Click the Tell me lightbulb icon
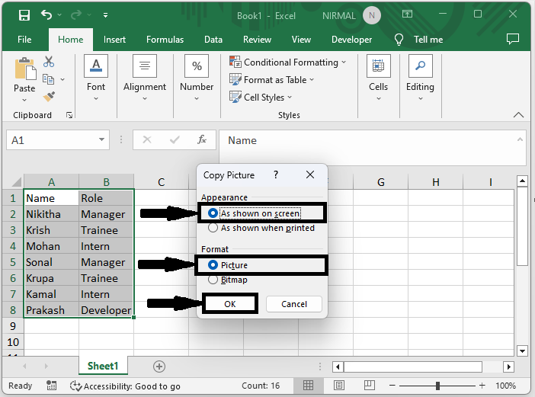 point(399,40)
